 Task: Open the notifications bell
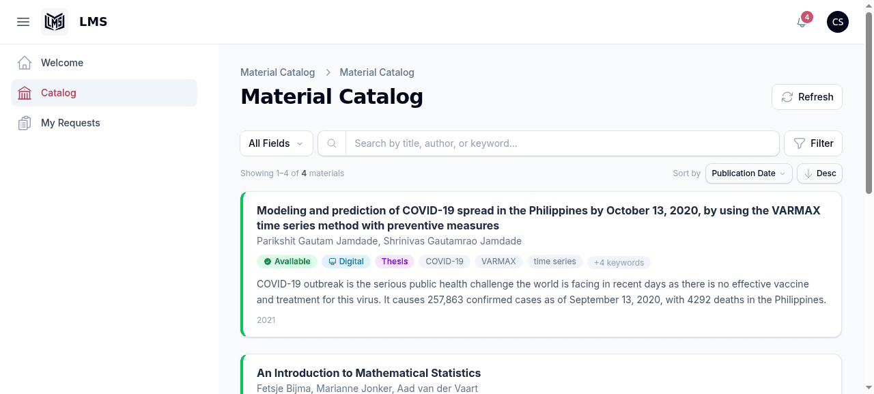802,22
